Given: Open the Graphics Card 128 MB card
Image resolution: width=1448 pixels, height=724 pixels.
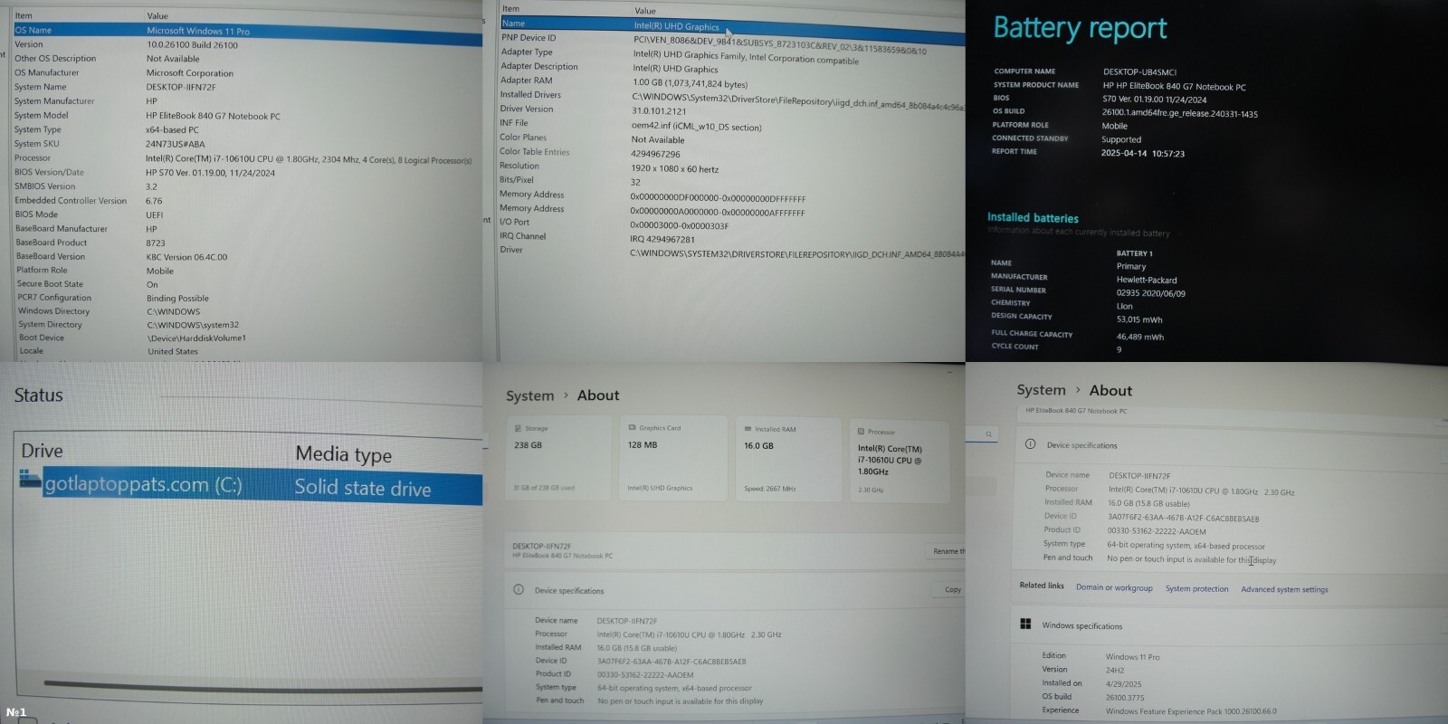Looking at the screenshot, I should (673, 459).
